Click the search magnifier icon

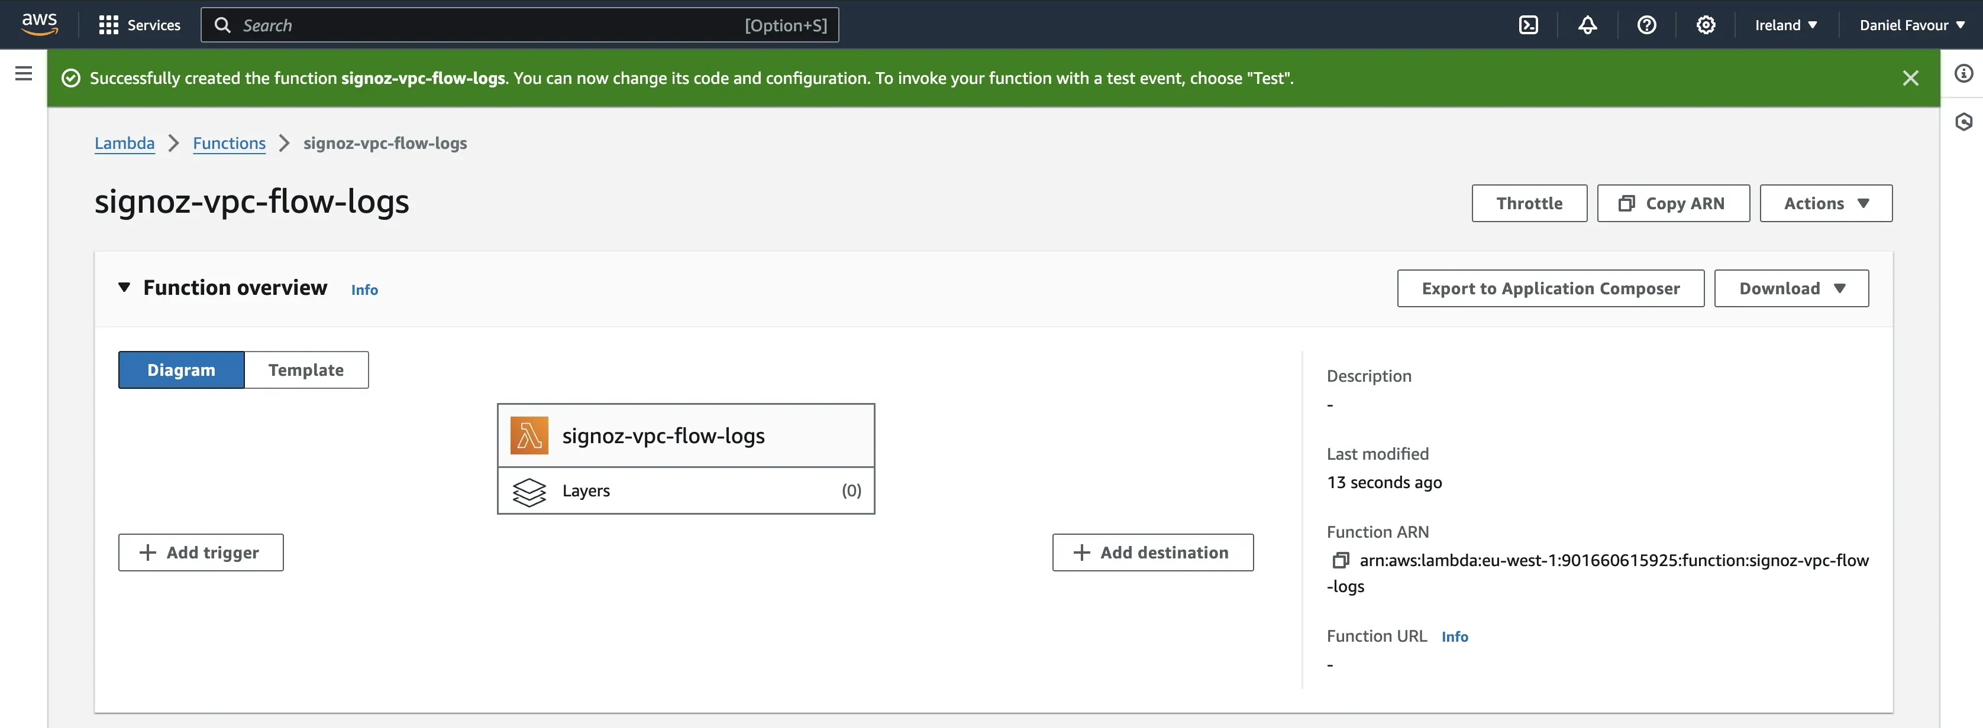pos(222,25)
